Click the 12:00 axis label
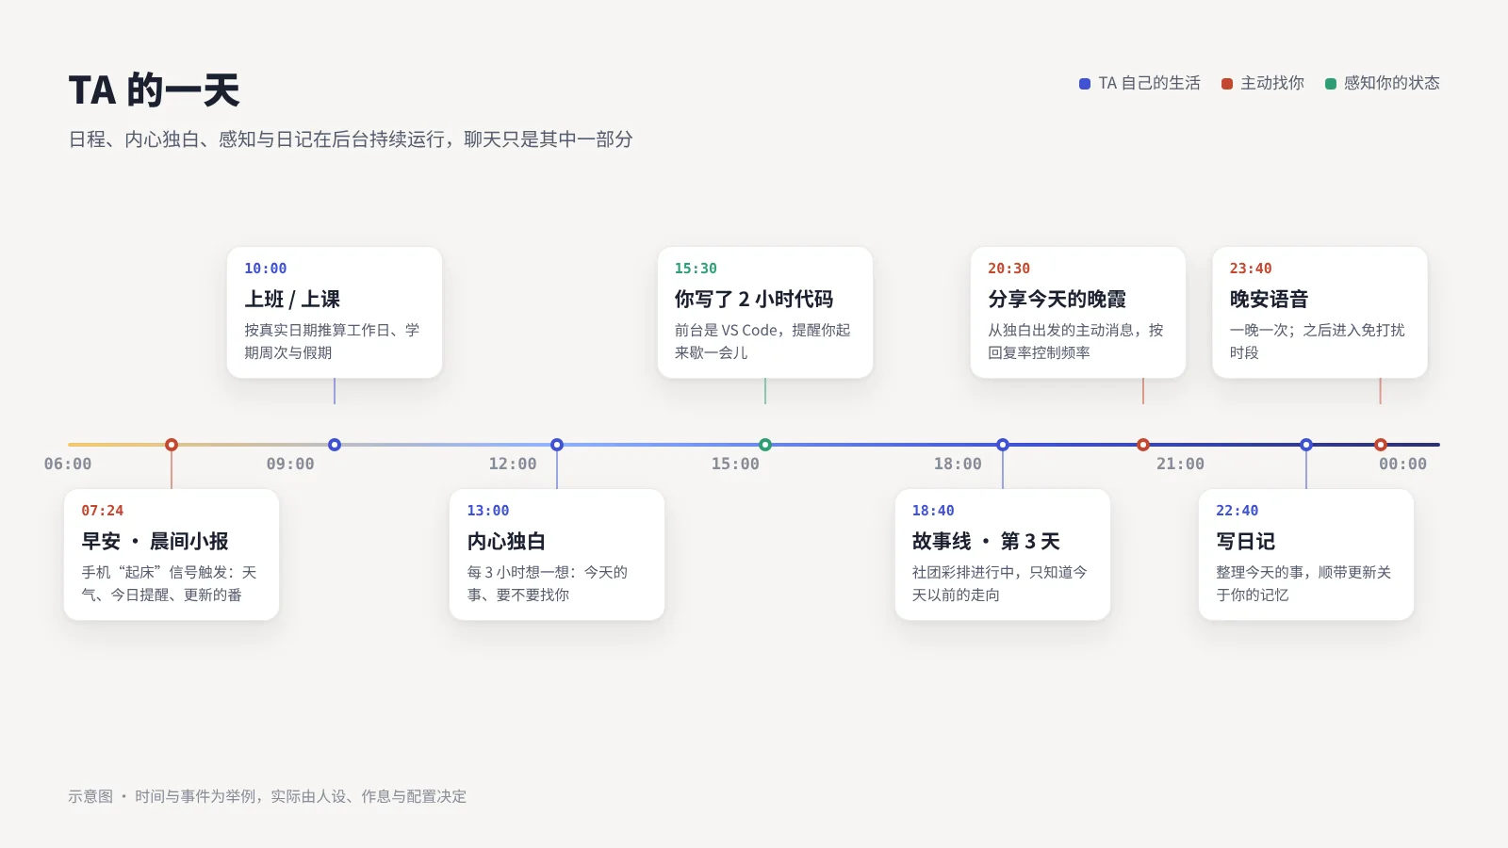The width and height of the screenshot is (1508, 848). [x=513, y=464]
